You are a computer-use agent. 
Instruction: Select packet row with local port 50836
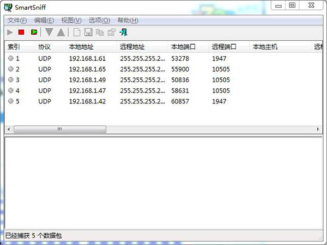(x=180, y=79)
